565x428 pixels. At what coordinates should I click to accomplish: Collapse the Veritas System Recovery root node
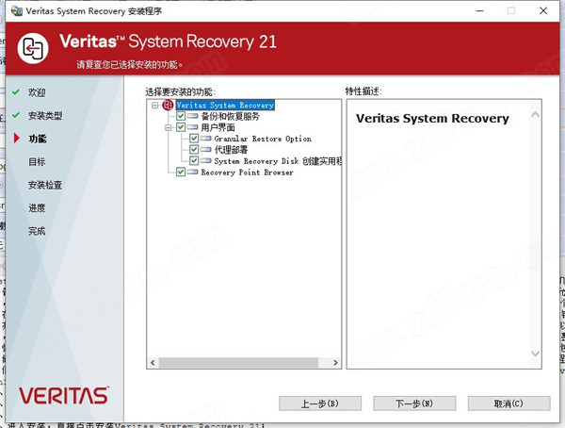pos(155,106)
